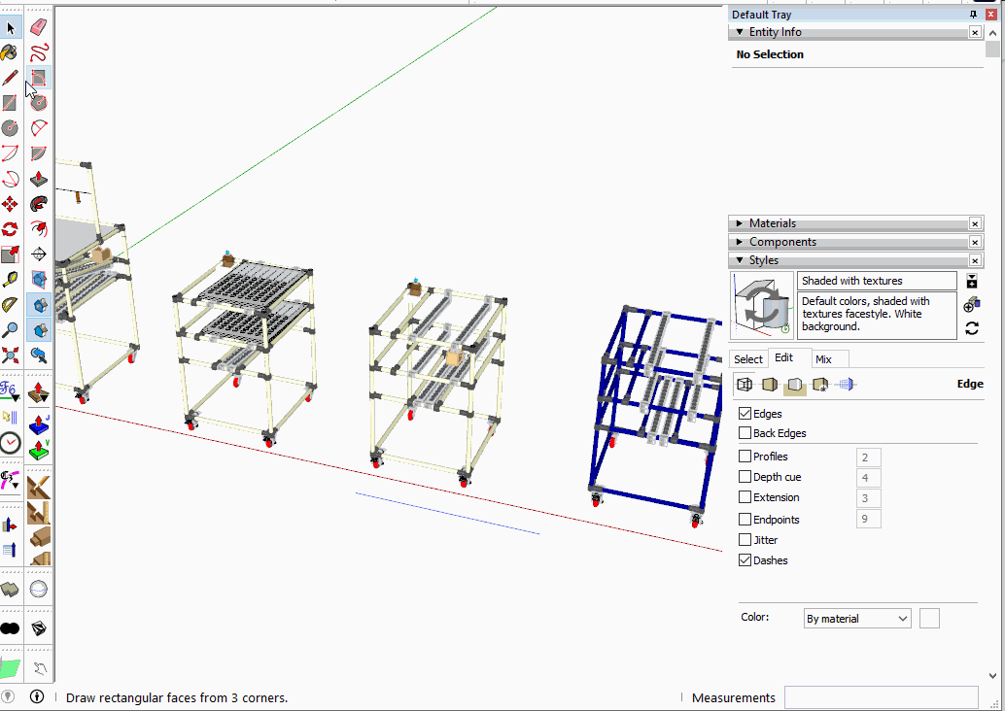
Task: Pin the Default Tray
Action: click(x=973, y=15)
